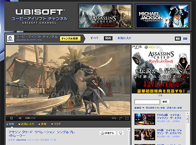Image resolution: width=196 pixels, height=145 pixels.
Task: Open the Wii版 マイケル・ジャクソン title link
Action: [x=169, y=132]
